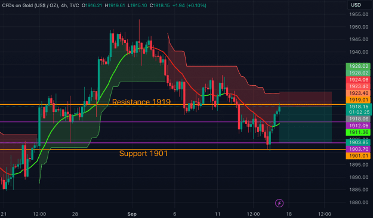Click the 1885.00 price scale value
Image resolution: width=373 pixels, height=218 pixels.
click(x=359, y=190)
